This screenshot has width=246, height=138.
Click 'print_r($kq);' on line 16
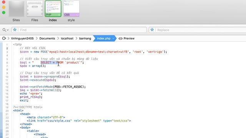(x=31, y=97)
